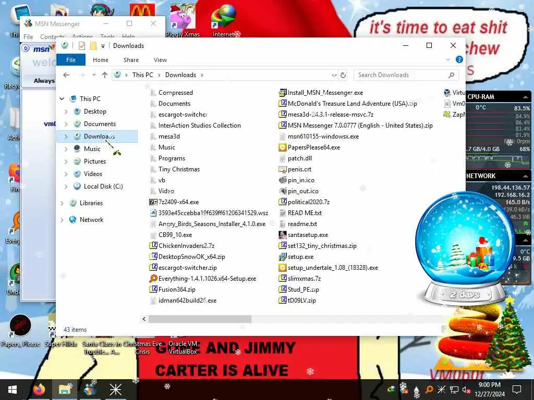Expand Documents in navigation tree
The image size is (534, 400).
(66, 124)
